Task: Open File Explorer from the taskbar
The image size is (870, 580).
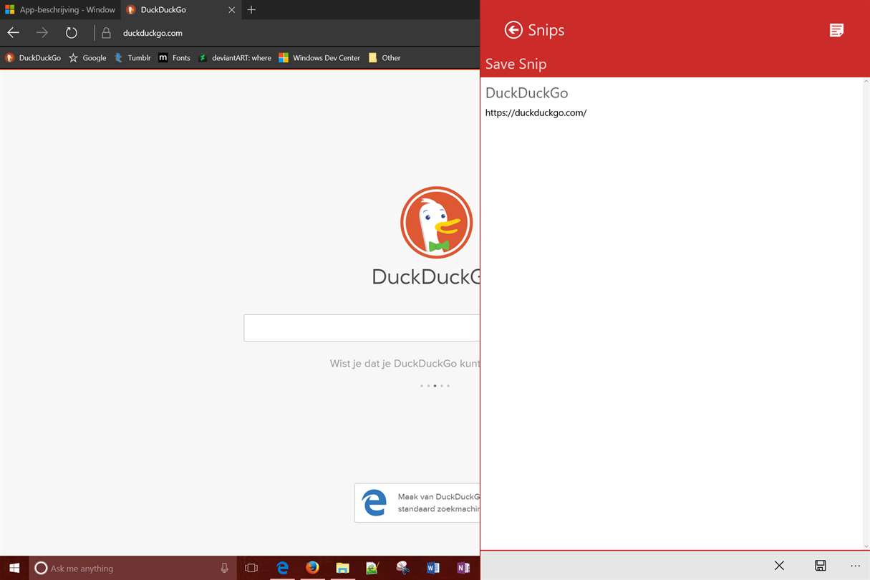Action: click(342, 568)
